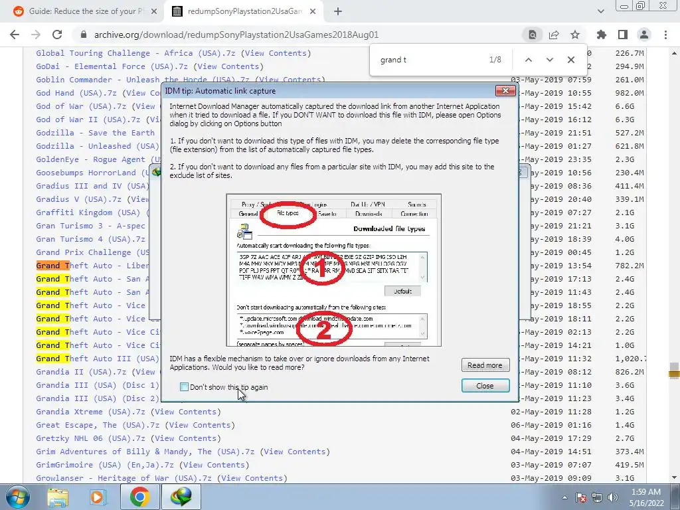Open Gretzky NHL 06 (USA).7z link

(x=90, y=438)
